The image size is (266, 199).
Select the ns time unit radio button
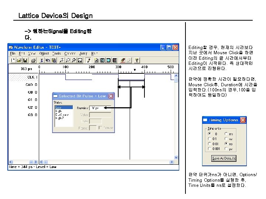(x=226, y=144)
